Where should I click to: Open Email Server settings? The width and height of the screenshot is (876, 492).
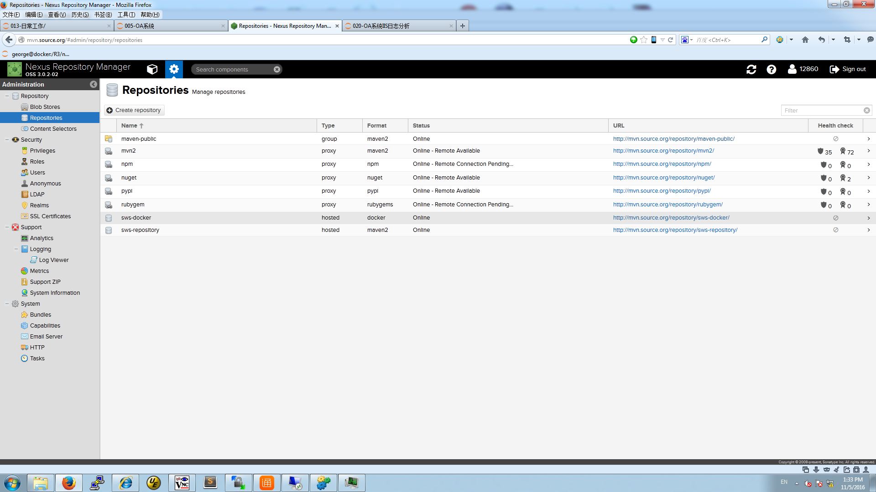pos(46,337)
